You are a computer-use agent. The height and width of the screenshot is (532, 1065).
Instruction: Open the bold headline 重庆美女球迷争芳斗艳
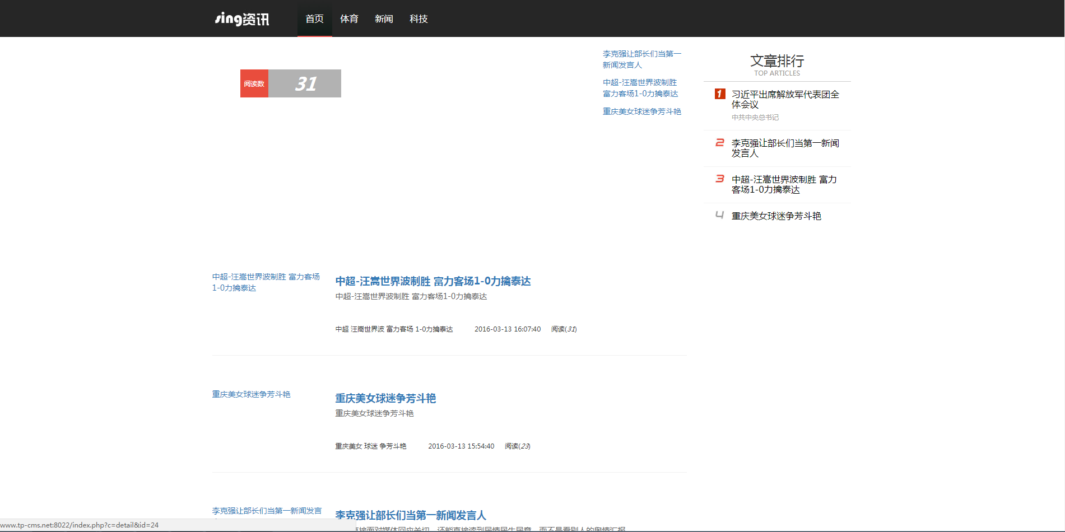coord(385,398)
